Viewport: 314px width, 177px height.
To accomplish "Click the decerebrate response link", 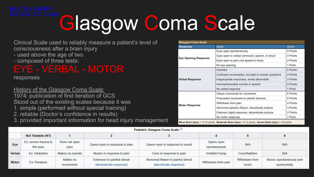I will click(111, 164).
